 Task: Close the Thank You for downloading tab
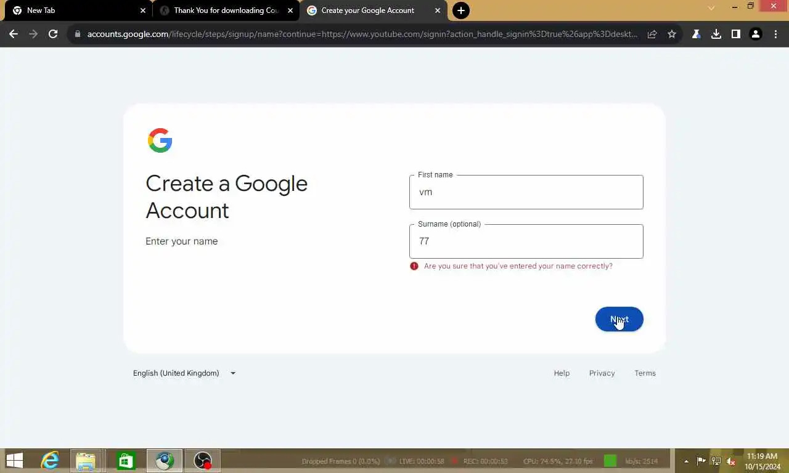coord(290,10)
